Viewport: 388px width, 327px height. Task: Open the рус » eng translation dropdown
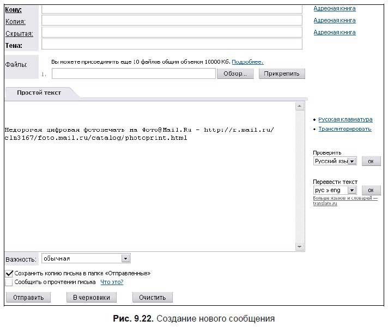point(335,190)
